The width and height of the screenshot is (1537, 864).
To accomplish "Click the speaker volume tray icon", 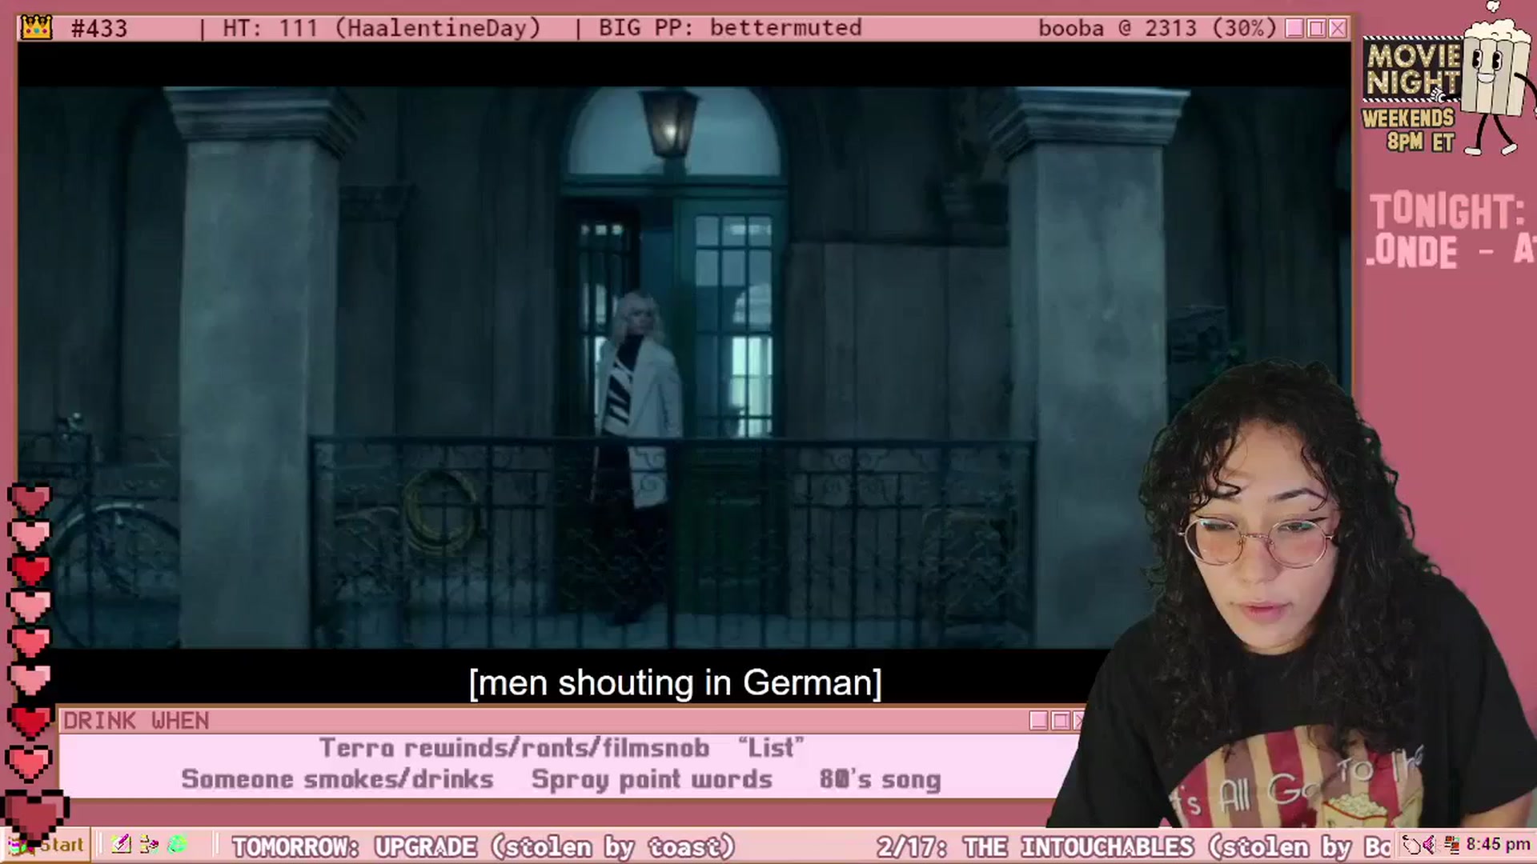I will click(1429, 845).
